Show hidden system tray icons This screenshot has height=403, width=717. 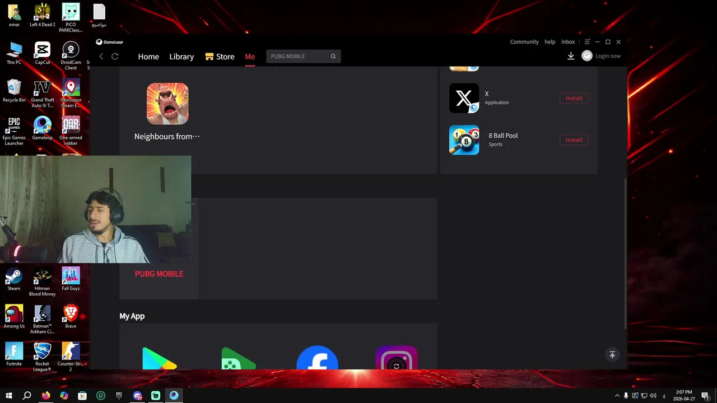point(617,396)
